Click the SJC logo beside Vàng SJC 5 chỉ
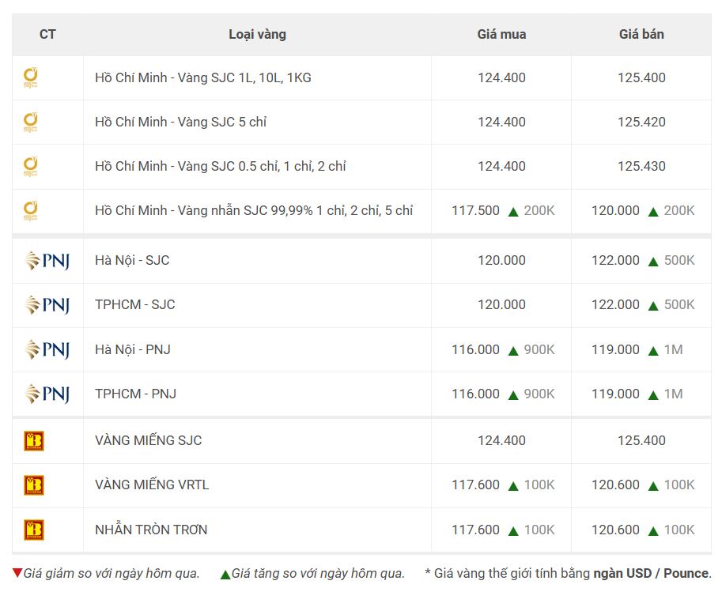This screenshot has height=592, width=722. pyautogui.click(x=30, y=122)
